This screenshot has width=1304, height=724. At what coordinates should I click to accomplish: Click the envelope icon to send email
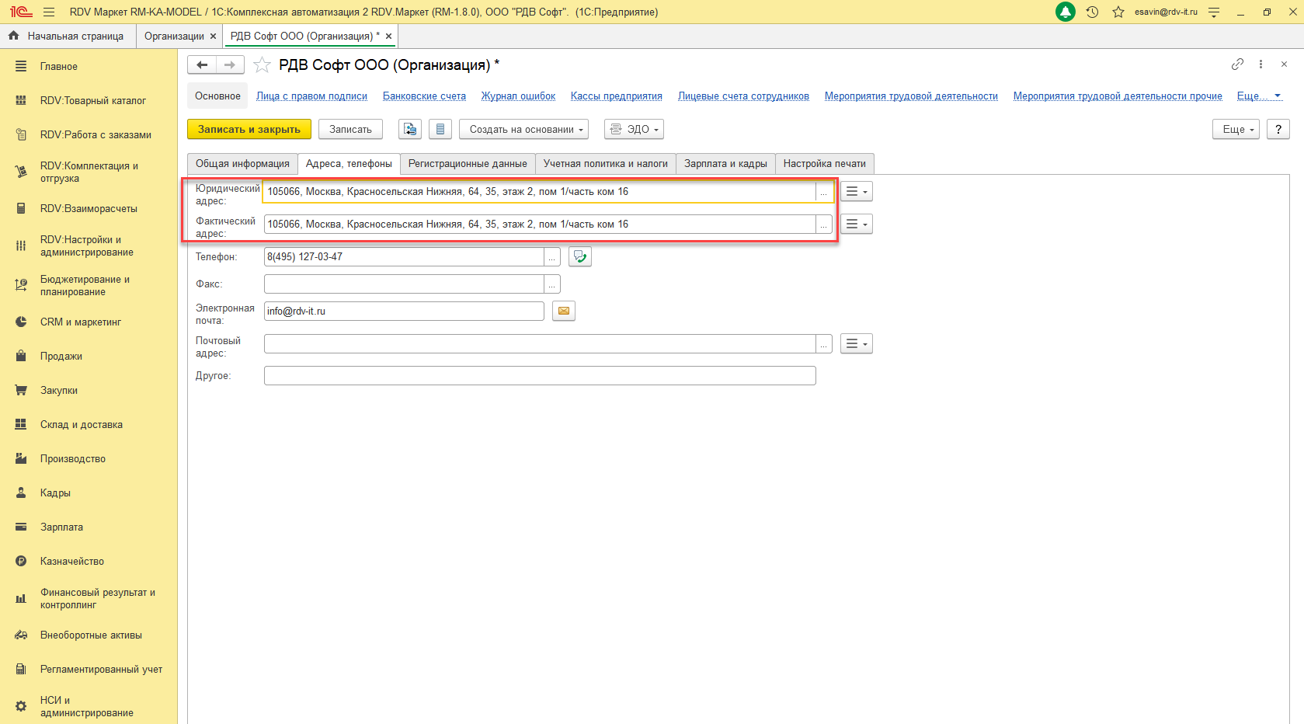[564, 312]
